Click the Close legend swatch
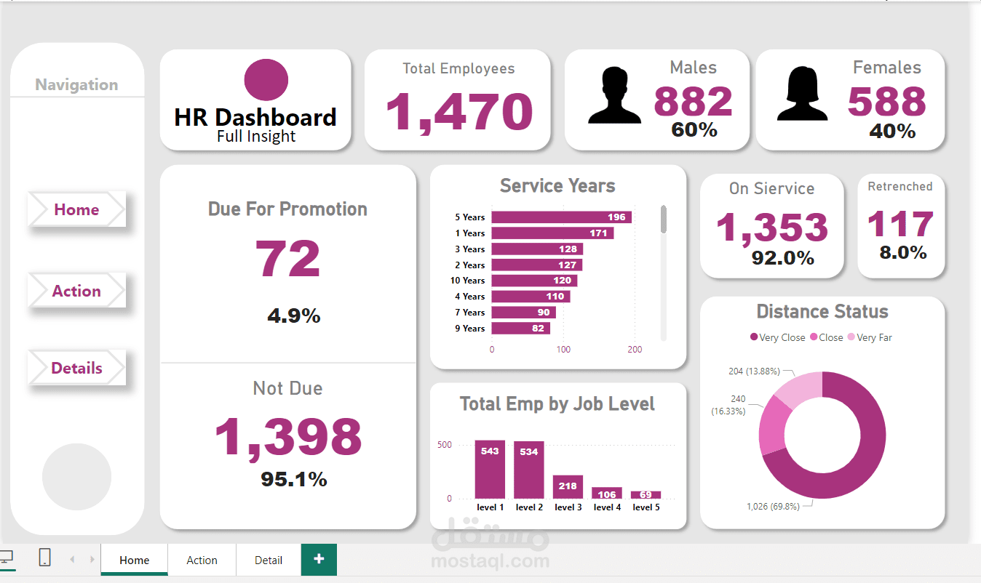The image size is (981, 583). coord(813,337)
